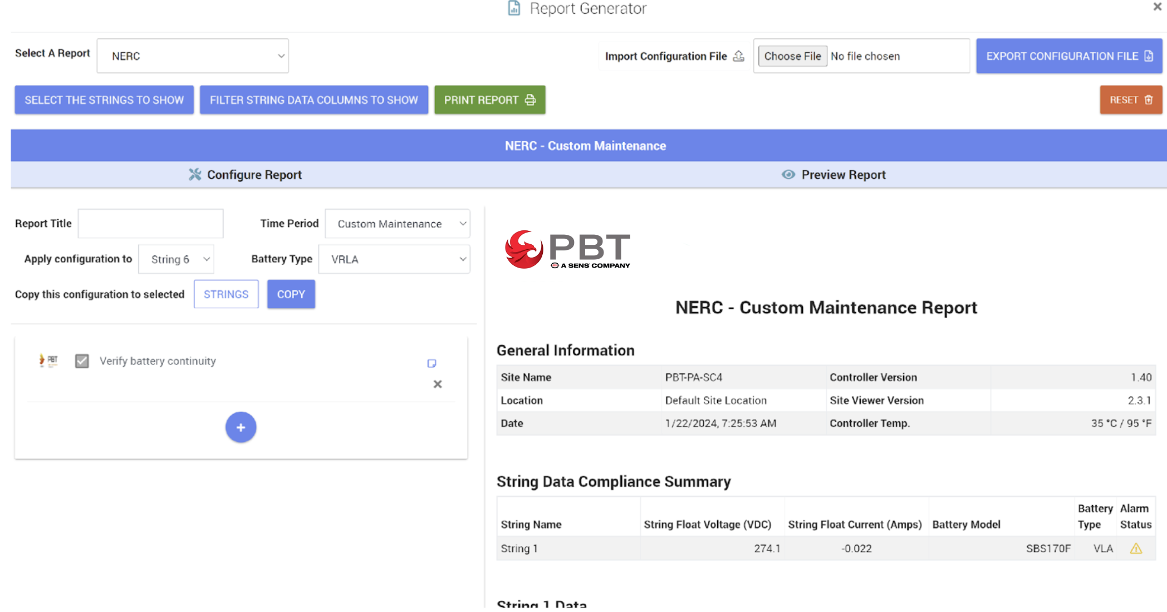Screen dimensions: 1167x612
Task: Open the Select A Report dropdown
Action: [192, 56]
